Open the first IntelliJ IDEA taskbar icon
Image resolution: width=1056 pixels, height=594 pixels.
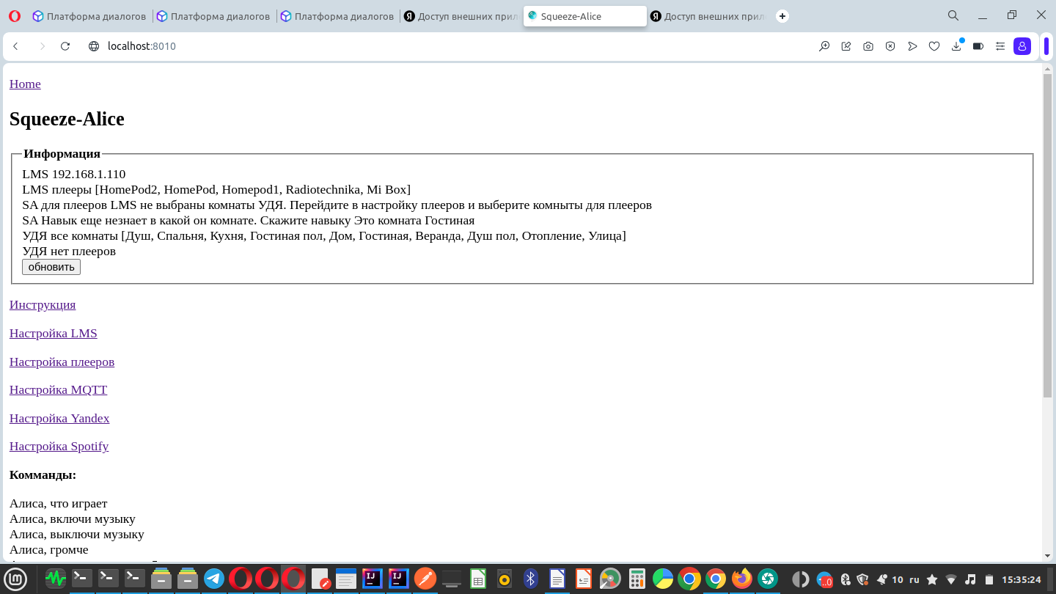[373, 579]
